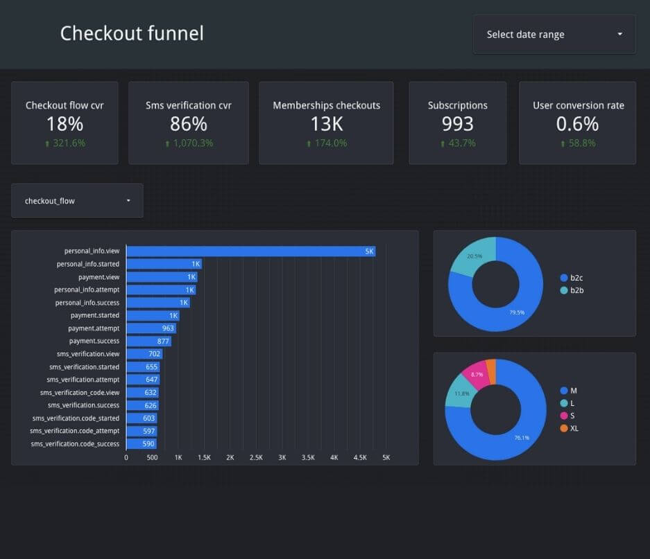Click the User conversion rate 0.6% value
The height and width of the screenshot is (559, 650).
(x=577, y=124)
